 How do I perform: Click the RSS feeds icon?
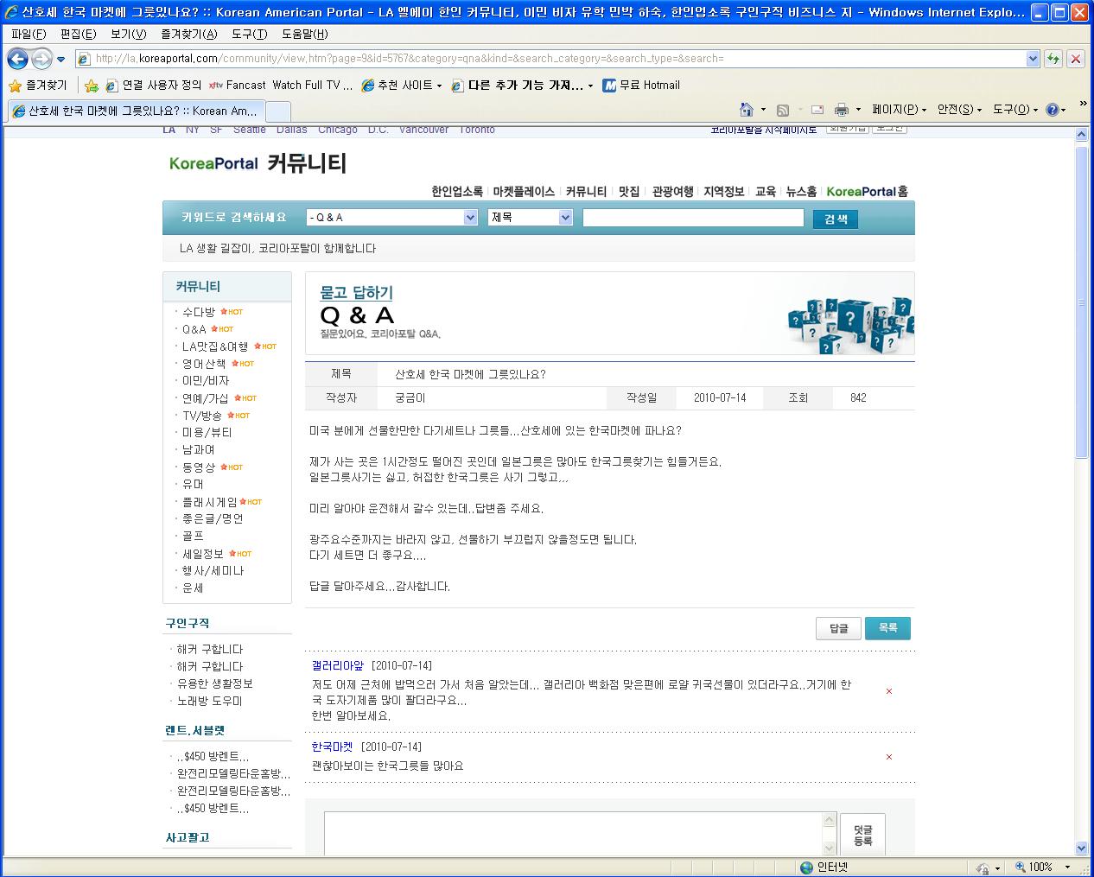783,110
